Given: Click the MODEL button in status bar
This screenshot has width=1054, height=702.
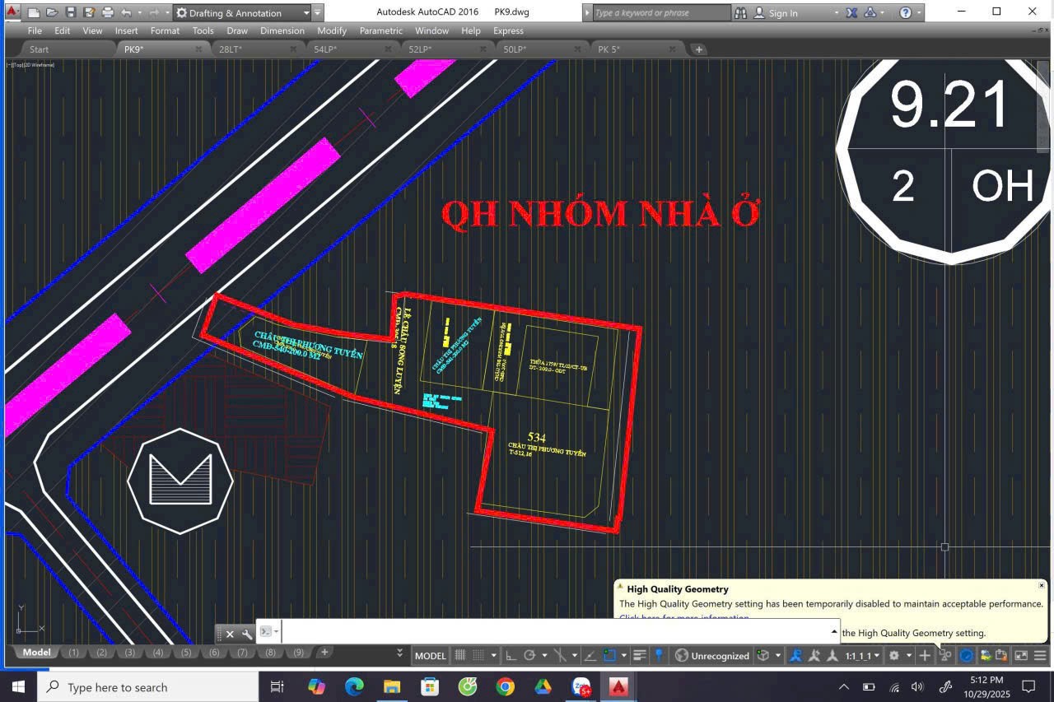Looking at the screenshot, I should point(430,655).
